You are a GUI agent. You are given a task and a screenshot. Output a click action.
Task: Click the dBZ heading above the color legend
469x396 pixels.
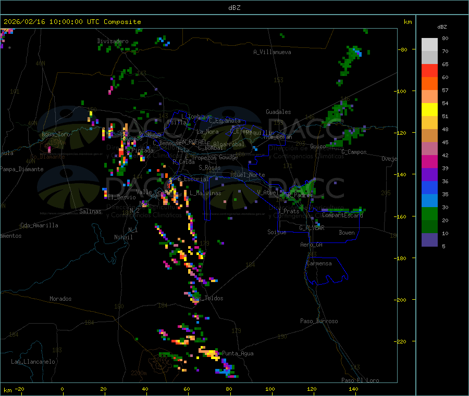pos(442,27)
